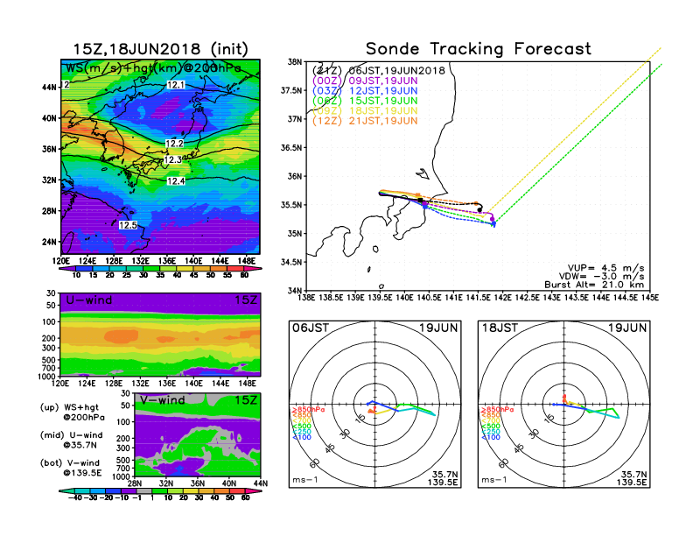693x536 pixels.
Task: Select blue legend entry "(03Z) 12JST,19JUN"
Action: pyautogui.click(x=365, y=91)
